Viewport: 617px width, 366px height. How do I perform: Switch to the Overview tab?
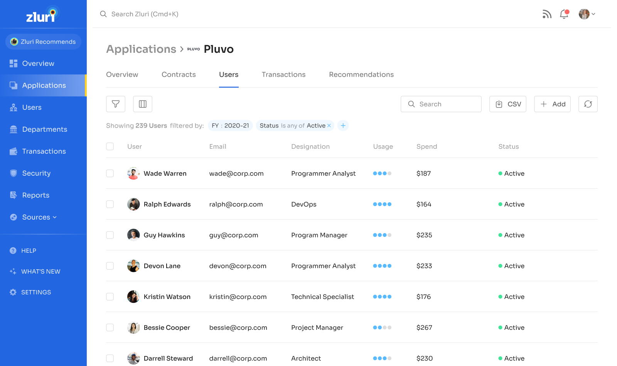point(122,75)
